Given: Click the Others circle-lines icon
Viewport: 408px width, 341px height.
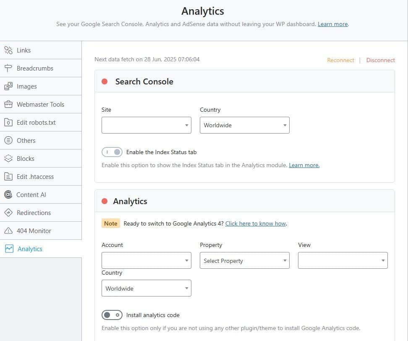Looking at the screenshot, I should [8, 140].
